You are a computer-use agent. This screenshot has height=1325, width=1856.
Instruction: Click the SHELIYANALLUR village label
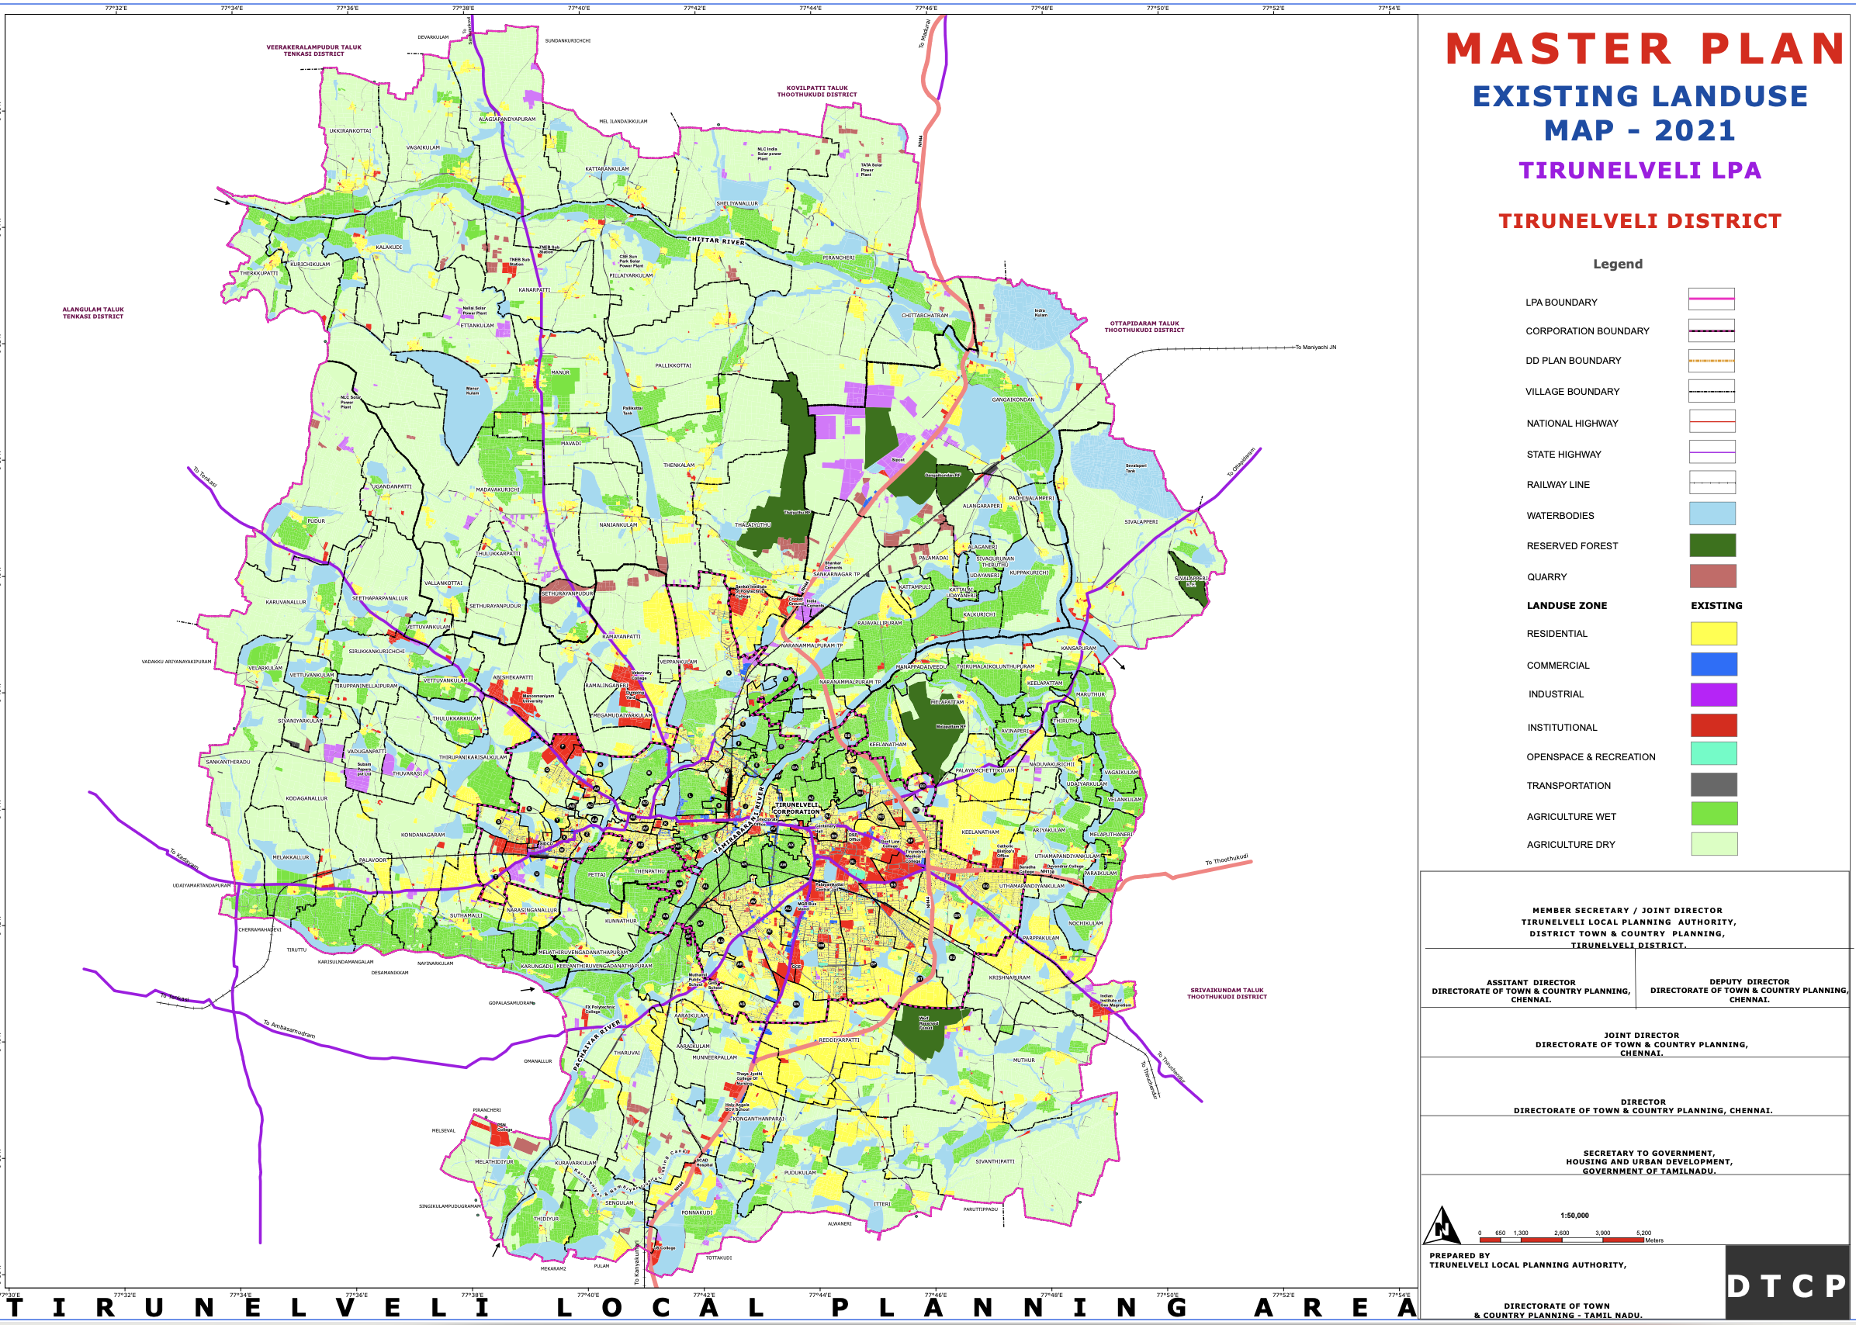tap(736, 203)
